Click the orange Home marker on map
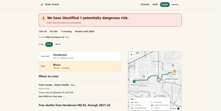This screenshot has height=111, width=221. [174, 71]
